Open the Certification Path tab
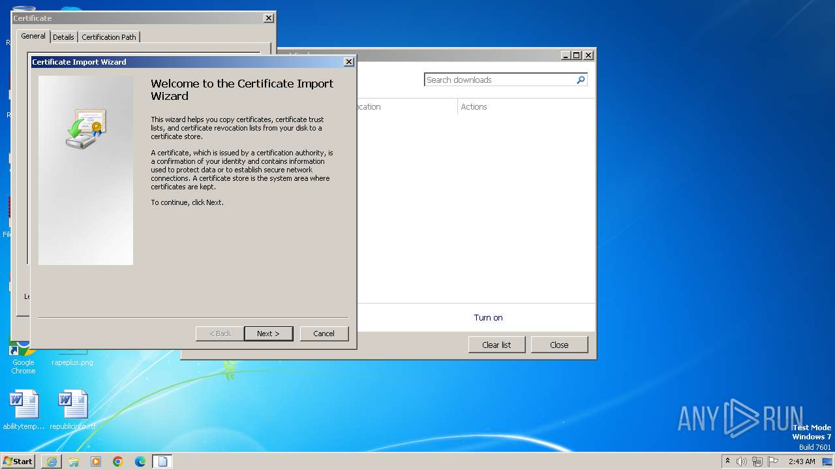835x470 pixels. pyautogui.click(x=109, y=37)
